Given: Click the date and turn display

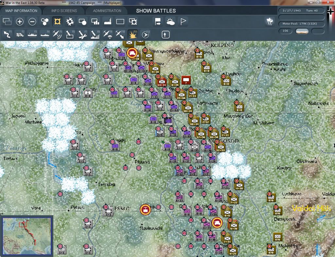Looking at the screenshot, I should 301,10.
